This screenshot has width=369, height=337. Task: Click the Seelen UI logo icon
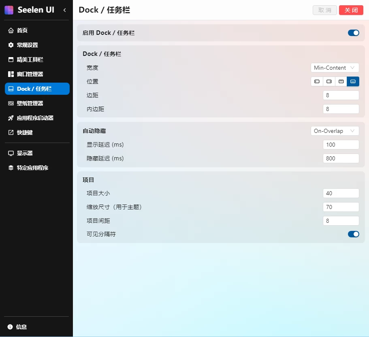(9, 10)
